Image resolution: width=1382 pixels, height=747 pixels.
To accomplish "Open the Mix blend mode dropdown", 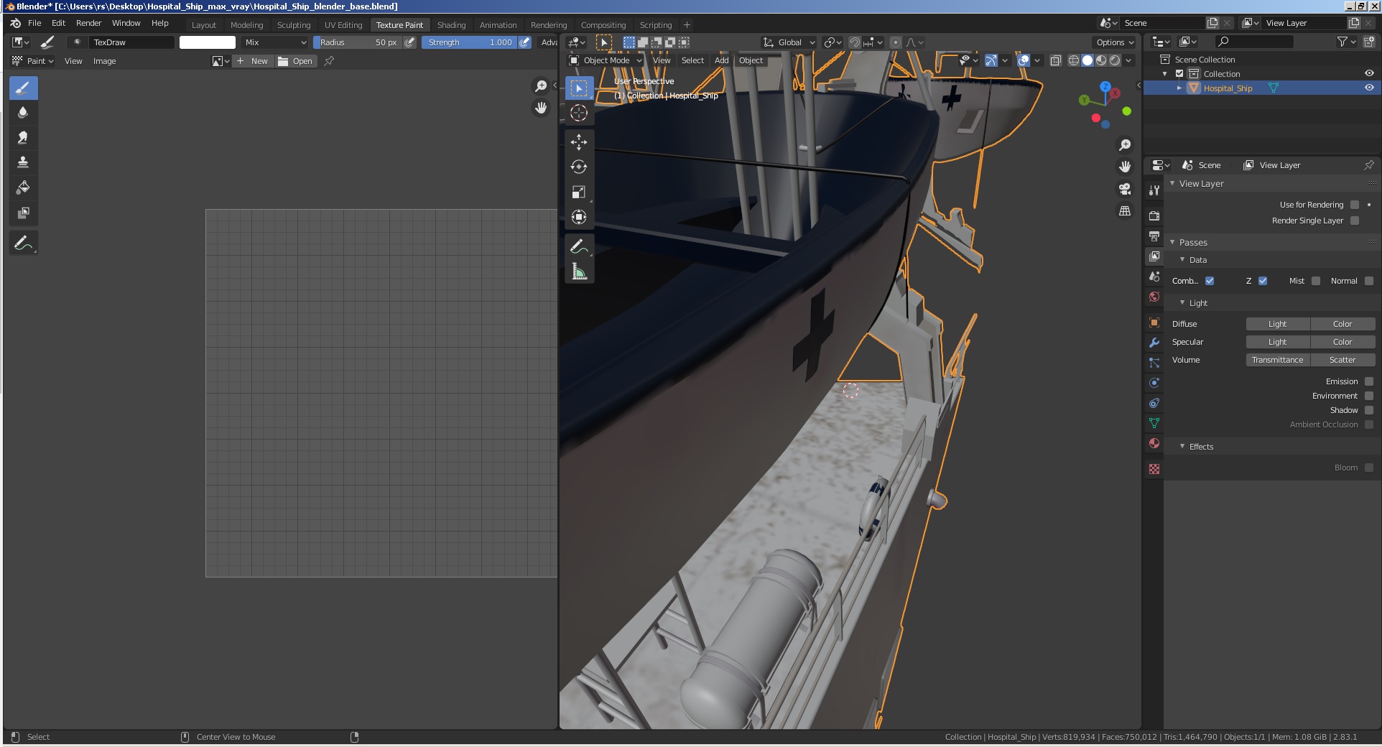I will click(274, 42).
